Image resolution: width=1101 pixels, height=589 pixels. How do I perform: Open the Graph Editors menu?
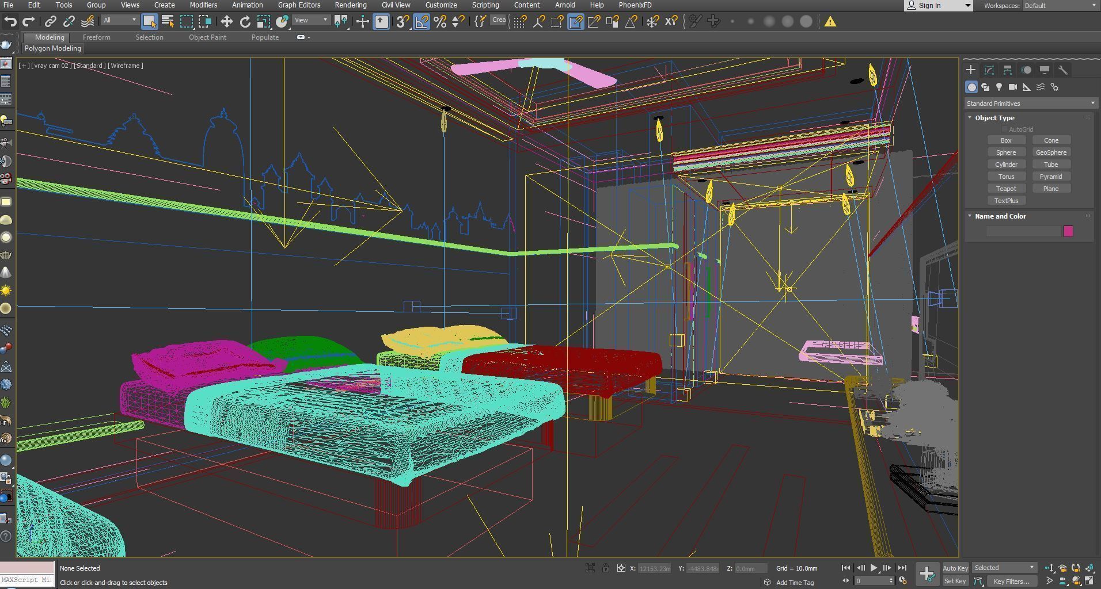tap(299, 5)
